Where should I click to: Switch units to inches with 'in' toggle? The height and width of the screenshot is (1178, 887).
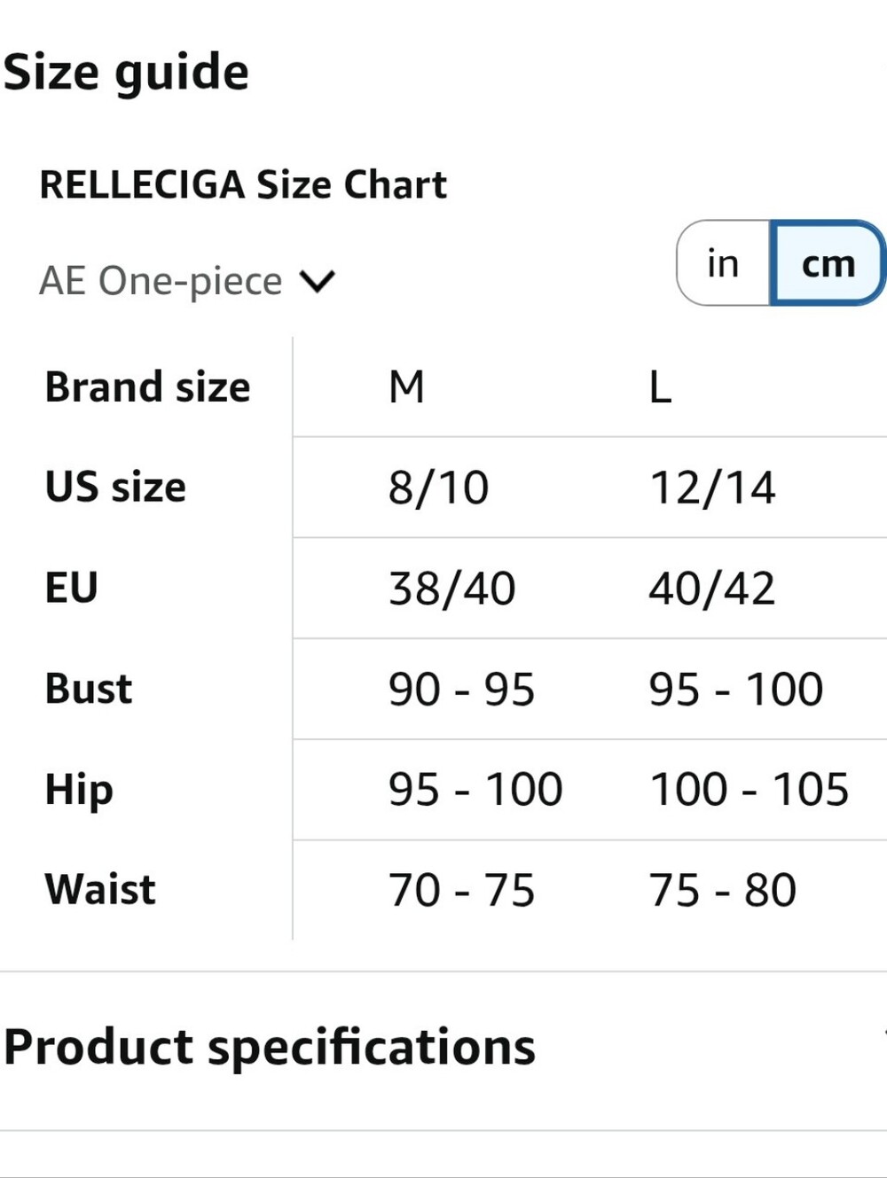pos(723,263)
